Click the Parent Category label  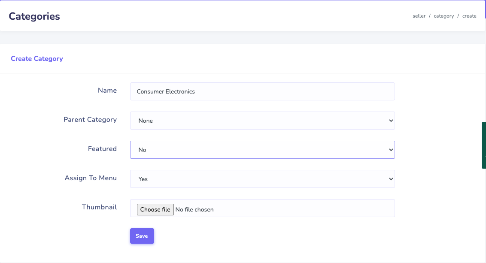click(90, 120)
